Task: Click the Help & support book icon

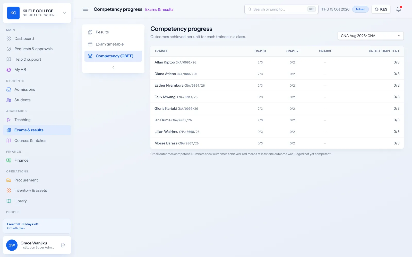Action: click(9, 59)
